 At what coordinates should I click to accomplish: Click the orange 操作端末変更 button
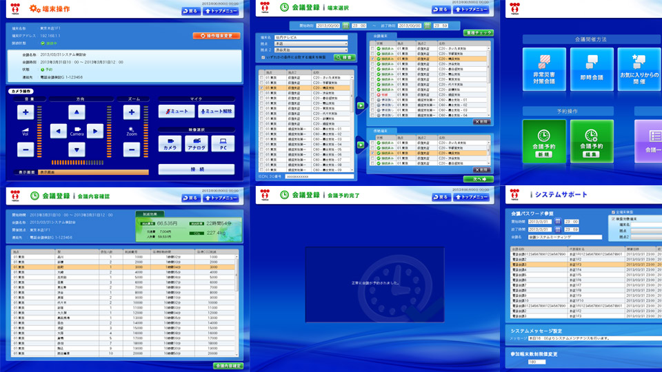point(217,35)
